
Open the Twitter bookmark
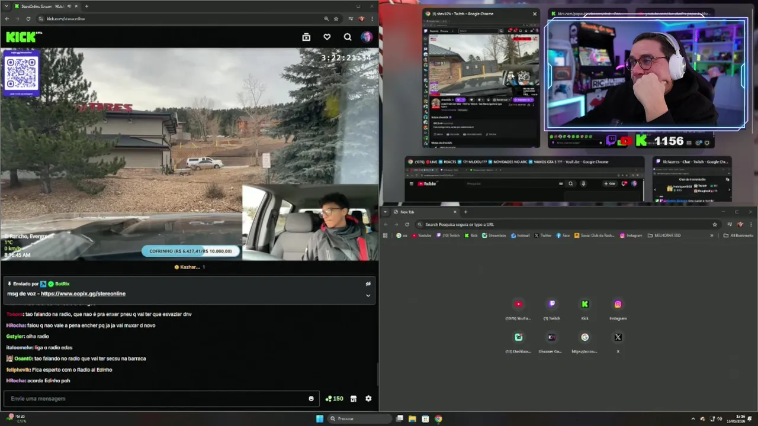click(543, 235)
